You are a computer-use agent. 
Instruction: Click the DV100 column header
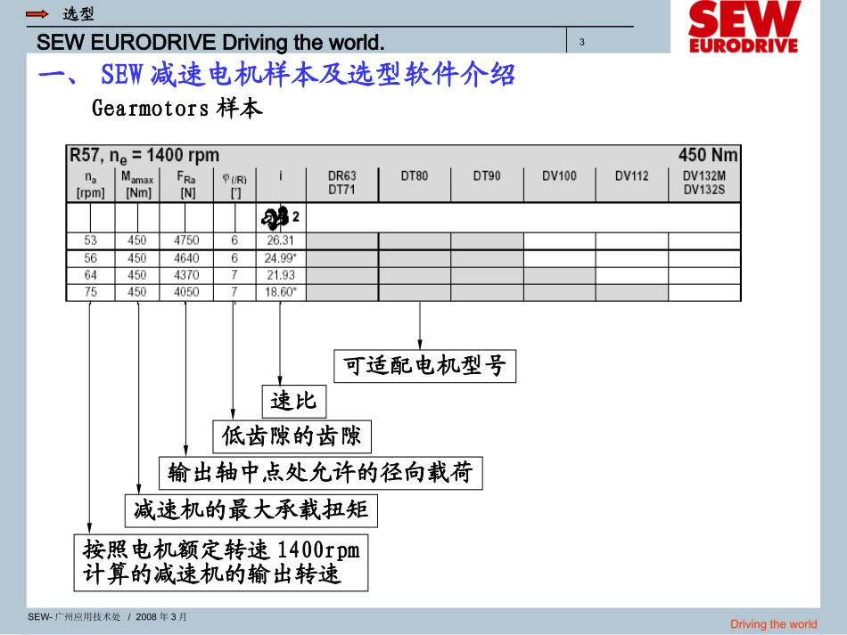coord(559,175)
